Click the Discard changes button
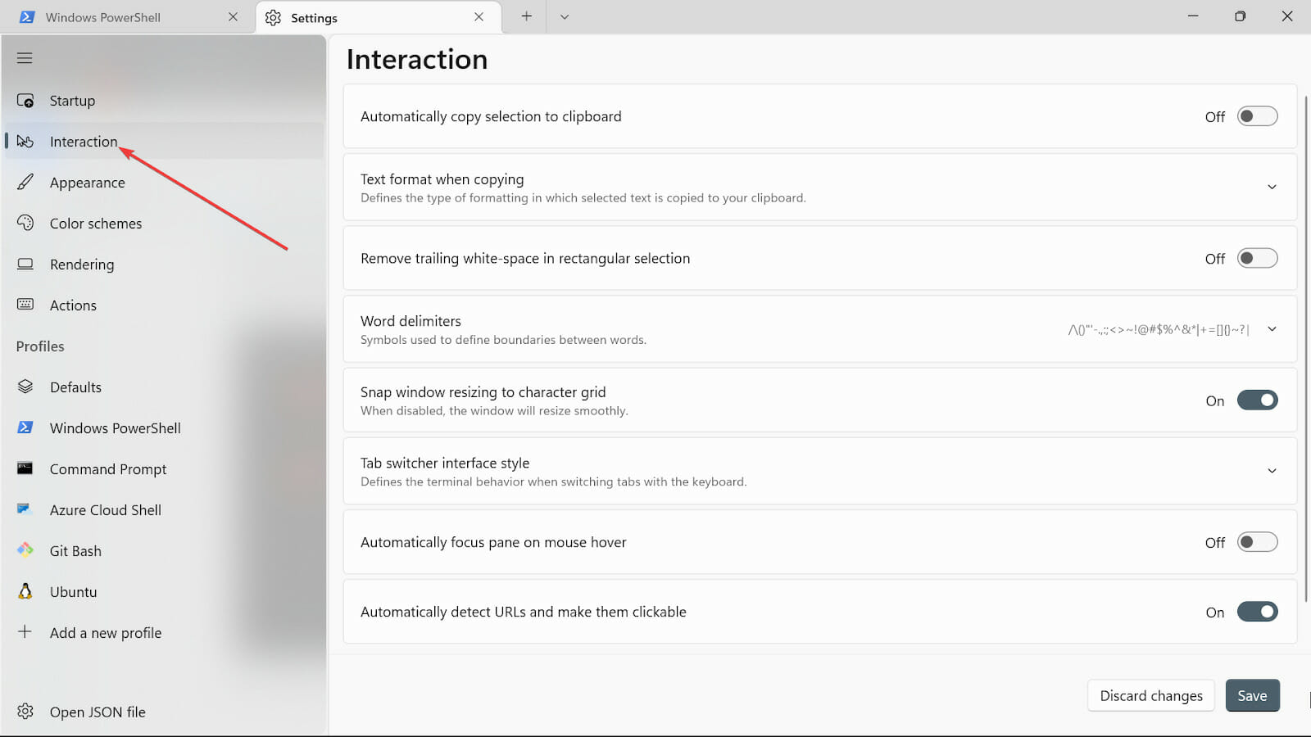The image size is (1311, 737). 1151,695
